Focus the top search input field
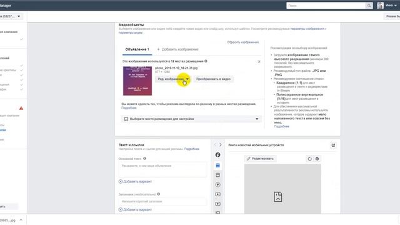Viewport: 400px width, 225px height. tap(326, 6)
